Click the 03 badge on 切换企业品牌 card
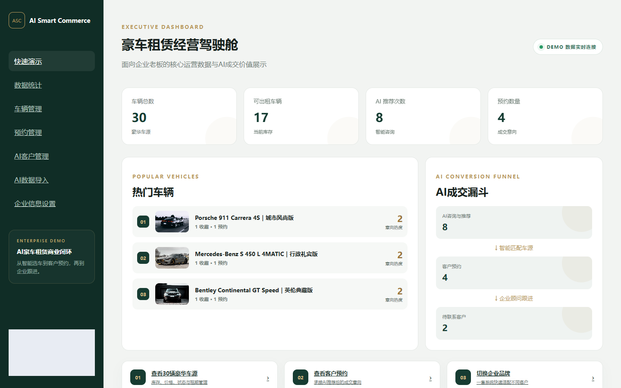Screen dimensions: 621x388 point(463,378)
